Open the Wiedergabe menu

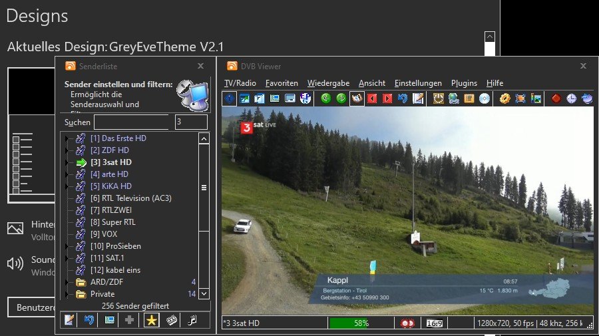click(328, 83)
